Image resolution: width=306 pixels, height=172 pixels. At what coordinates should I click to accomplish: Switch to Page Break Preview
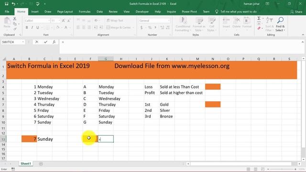pyautogui.click(x=262, y=169)
